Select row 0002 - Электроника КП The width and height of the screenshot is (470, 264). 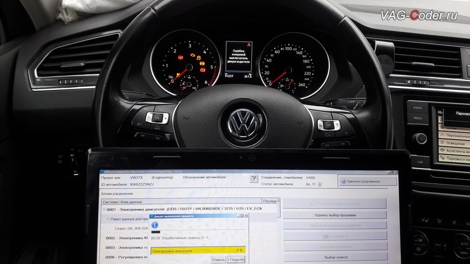tap(127, 238)
